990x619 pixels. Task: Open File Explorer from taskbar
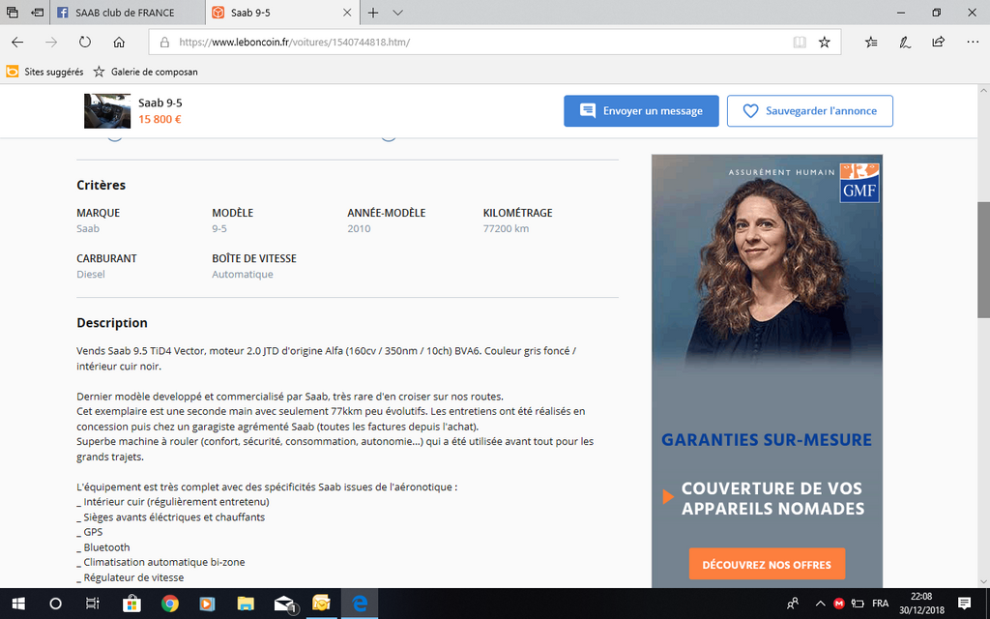click(x=245, y=604)
